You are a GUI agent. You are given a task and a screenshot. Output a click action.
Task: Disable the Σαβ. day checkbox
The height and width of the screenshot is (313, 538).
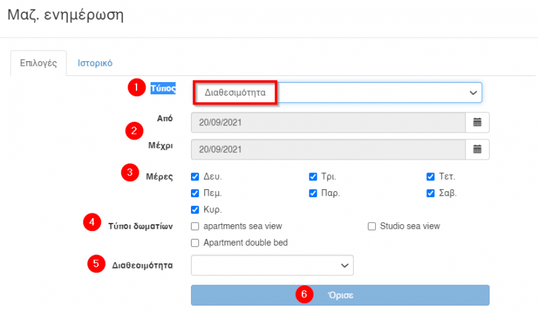click(431, 193)
